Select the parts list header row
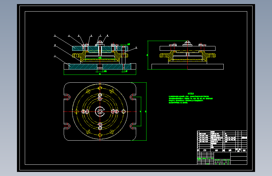 coord(222,150)
